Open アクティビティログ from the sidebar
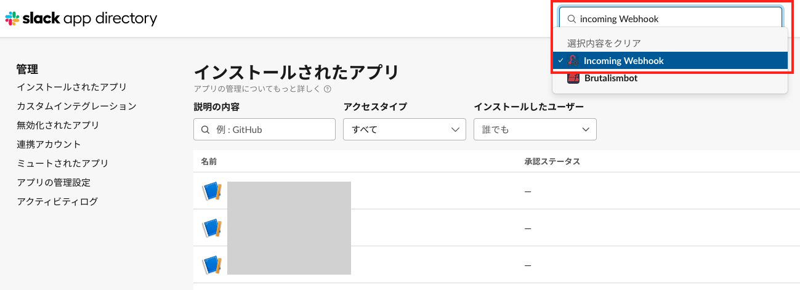Image resolution: width=800 pixels, height=290 pixels. click(57, 201)
